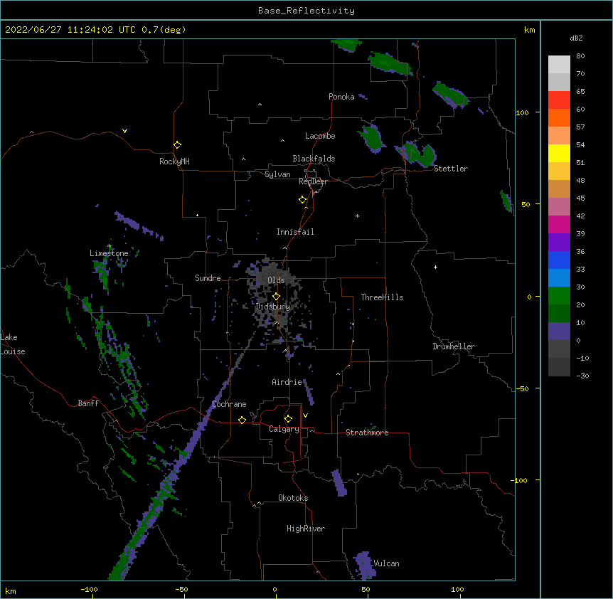Click the Lake Louise label at left edge

click(x=13, y=344)
